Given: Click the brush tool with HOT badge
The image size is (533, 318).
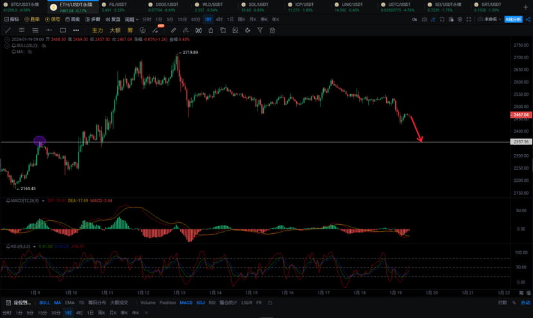Looking at the screenshot, I should 156,30.
